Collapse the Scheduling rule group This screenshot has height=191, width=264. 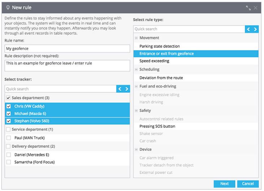click(136, 69)
